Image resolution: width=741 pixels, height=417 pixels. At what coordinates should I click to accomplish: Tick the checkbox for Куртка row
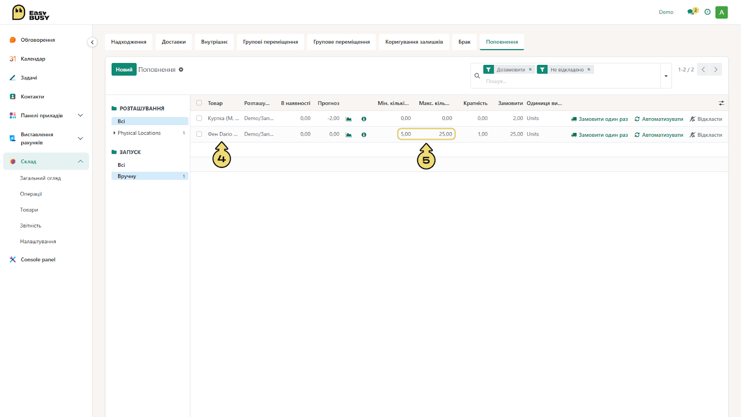tap(199, 118)
